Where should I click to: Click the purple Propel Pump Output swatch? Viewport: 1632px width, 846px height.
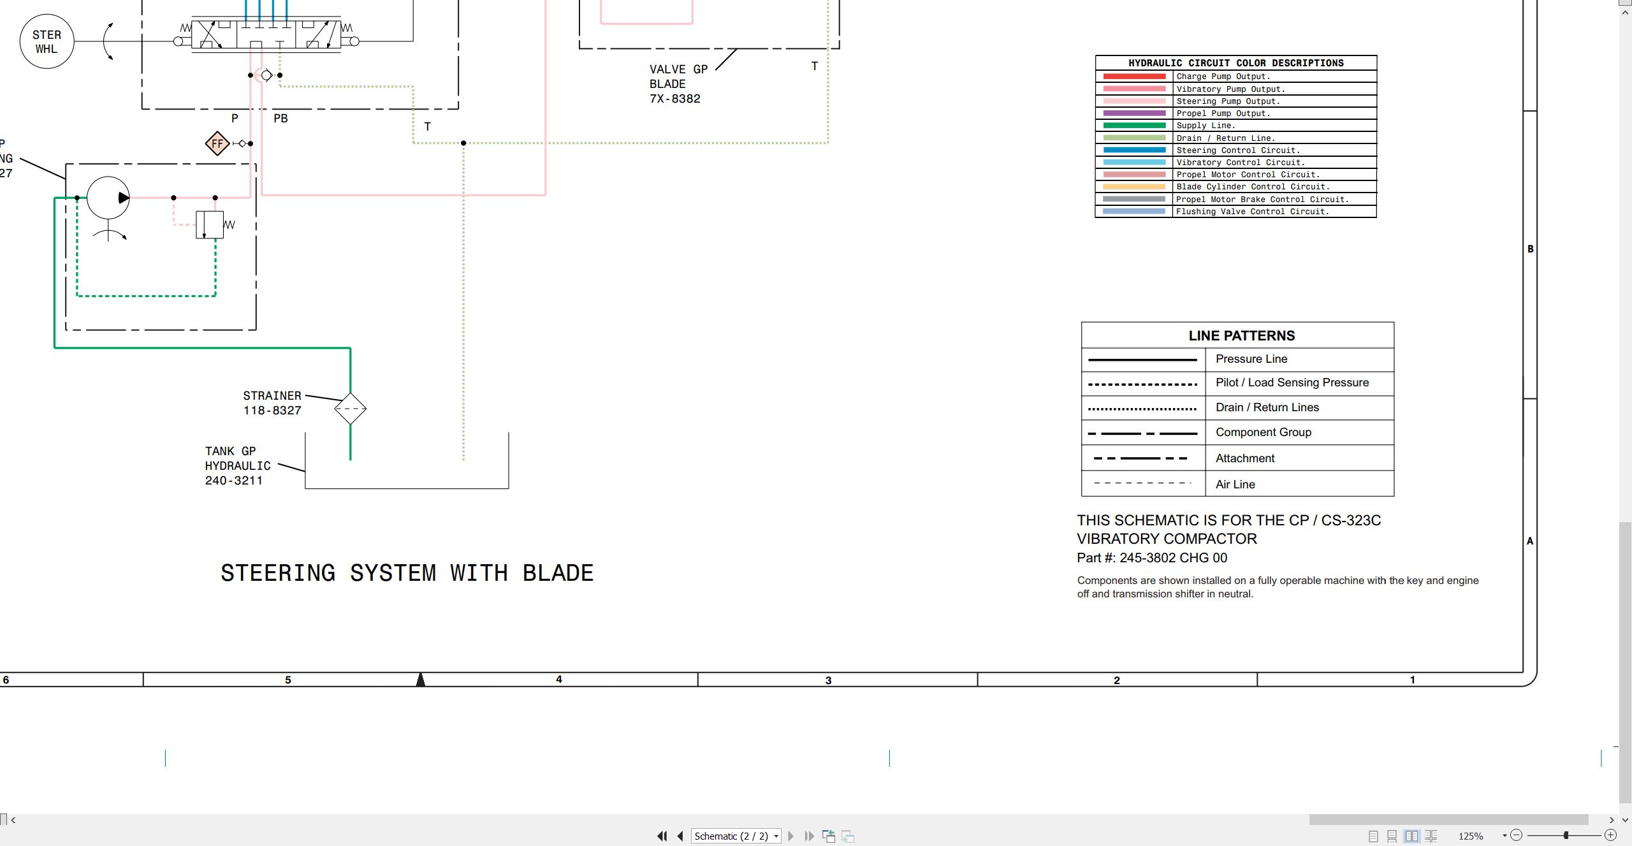click(x=1134, y=113)
